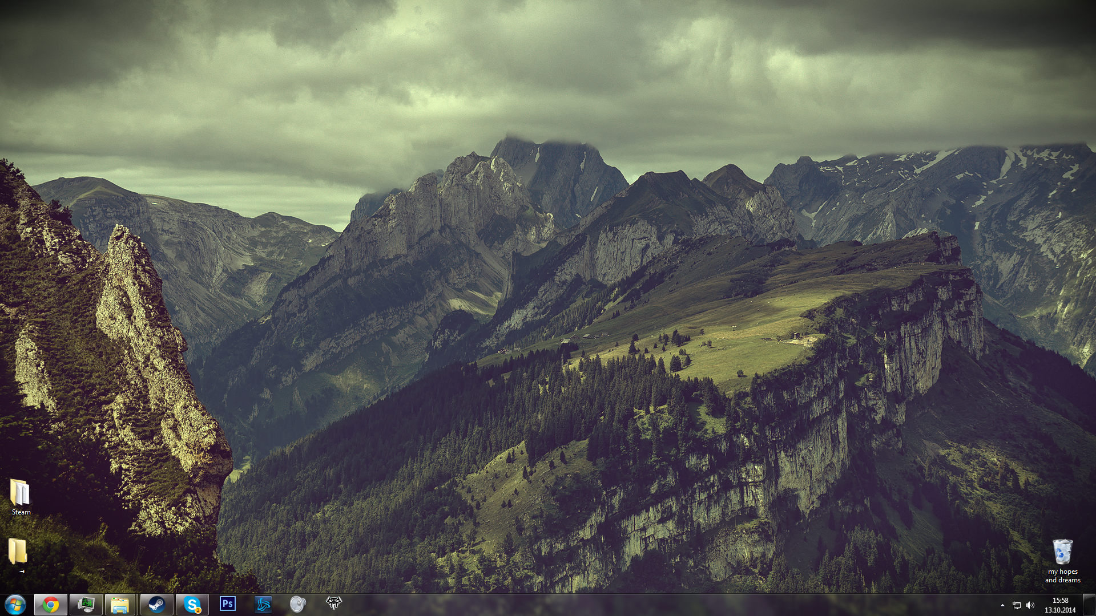Open the system monitor taskbar icon
The width and height of the screenshot is (1096, 616).
point(86,605)
